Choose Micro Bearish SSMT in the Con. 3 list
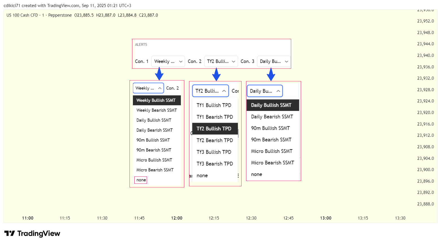This screenshot has height=244, width=441. point(273,163)
